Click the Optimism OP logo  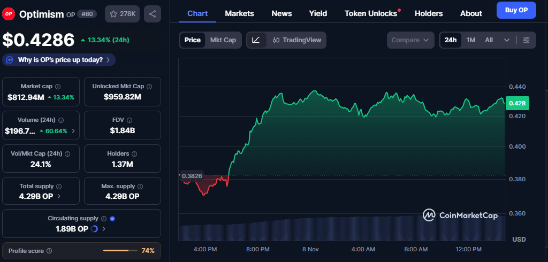[9, 14]
